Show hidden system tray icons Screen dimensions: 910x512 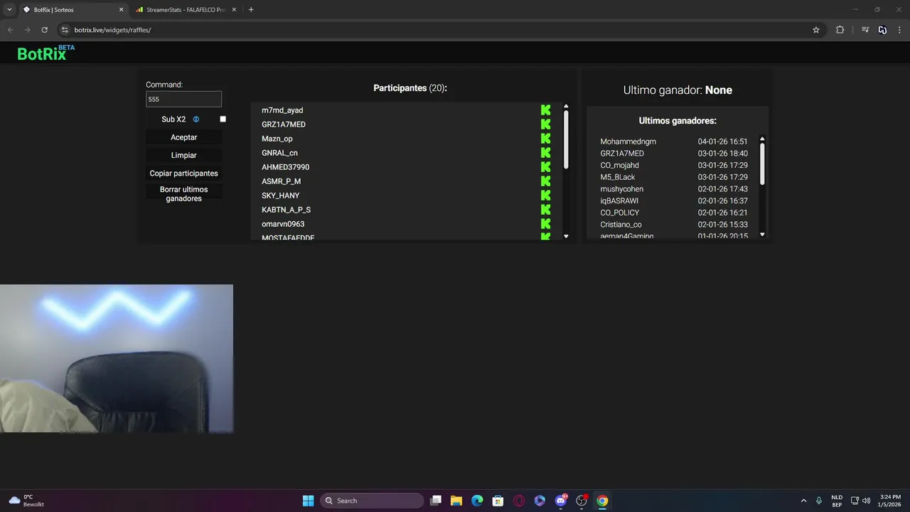click(x=803, y=501)
